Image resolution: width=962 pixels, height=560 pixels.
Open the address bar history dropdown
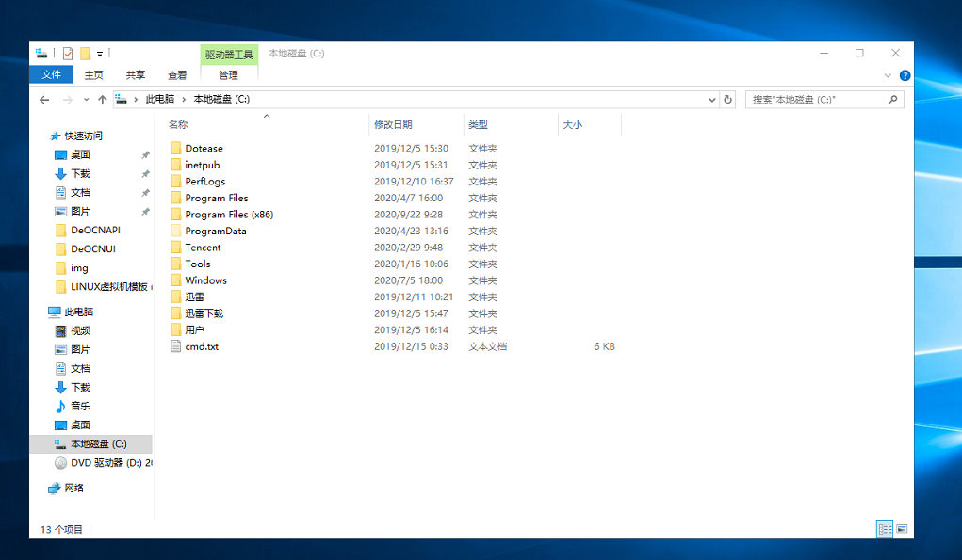click(711, 100)
